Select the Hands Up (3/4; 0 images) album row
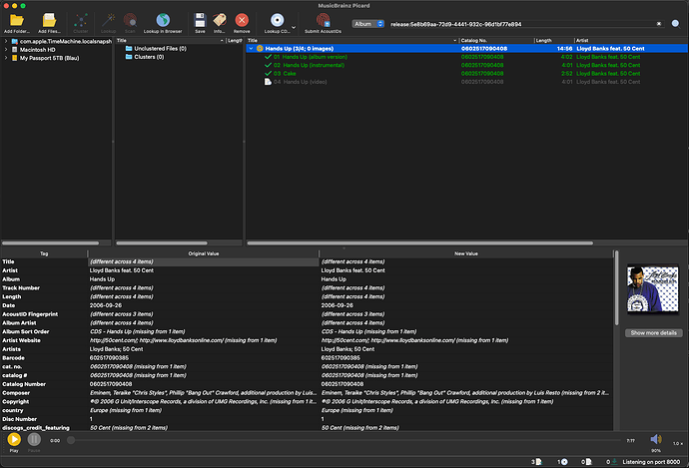This screenshot has height=468, width=689. [x=466, y=48]
